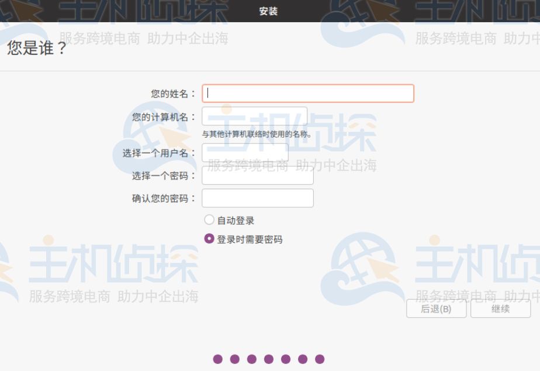The image size is (540, 371).
Task: Click the 您的姓名 name input field
Action: (307, 94)
